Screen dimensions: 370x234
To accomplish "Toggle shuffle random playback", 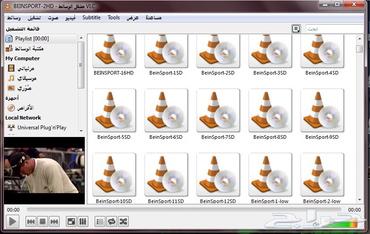I will pyautogui.click(x=123, y=221).
